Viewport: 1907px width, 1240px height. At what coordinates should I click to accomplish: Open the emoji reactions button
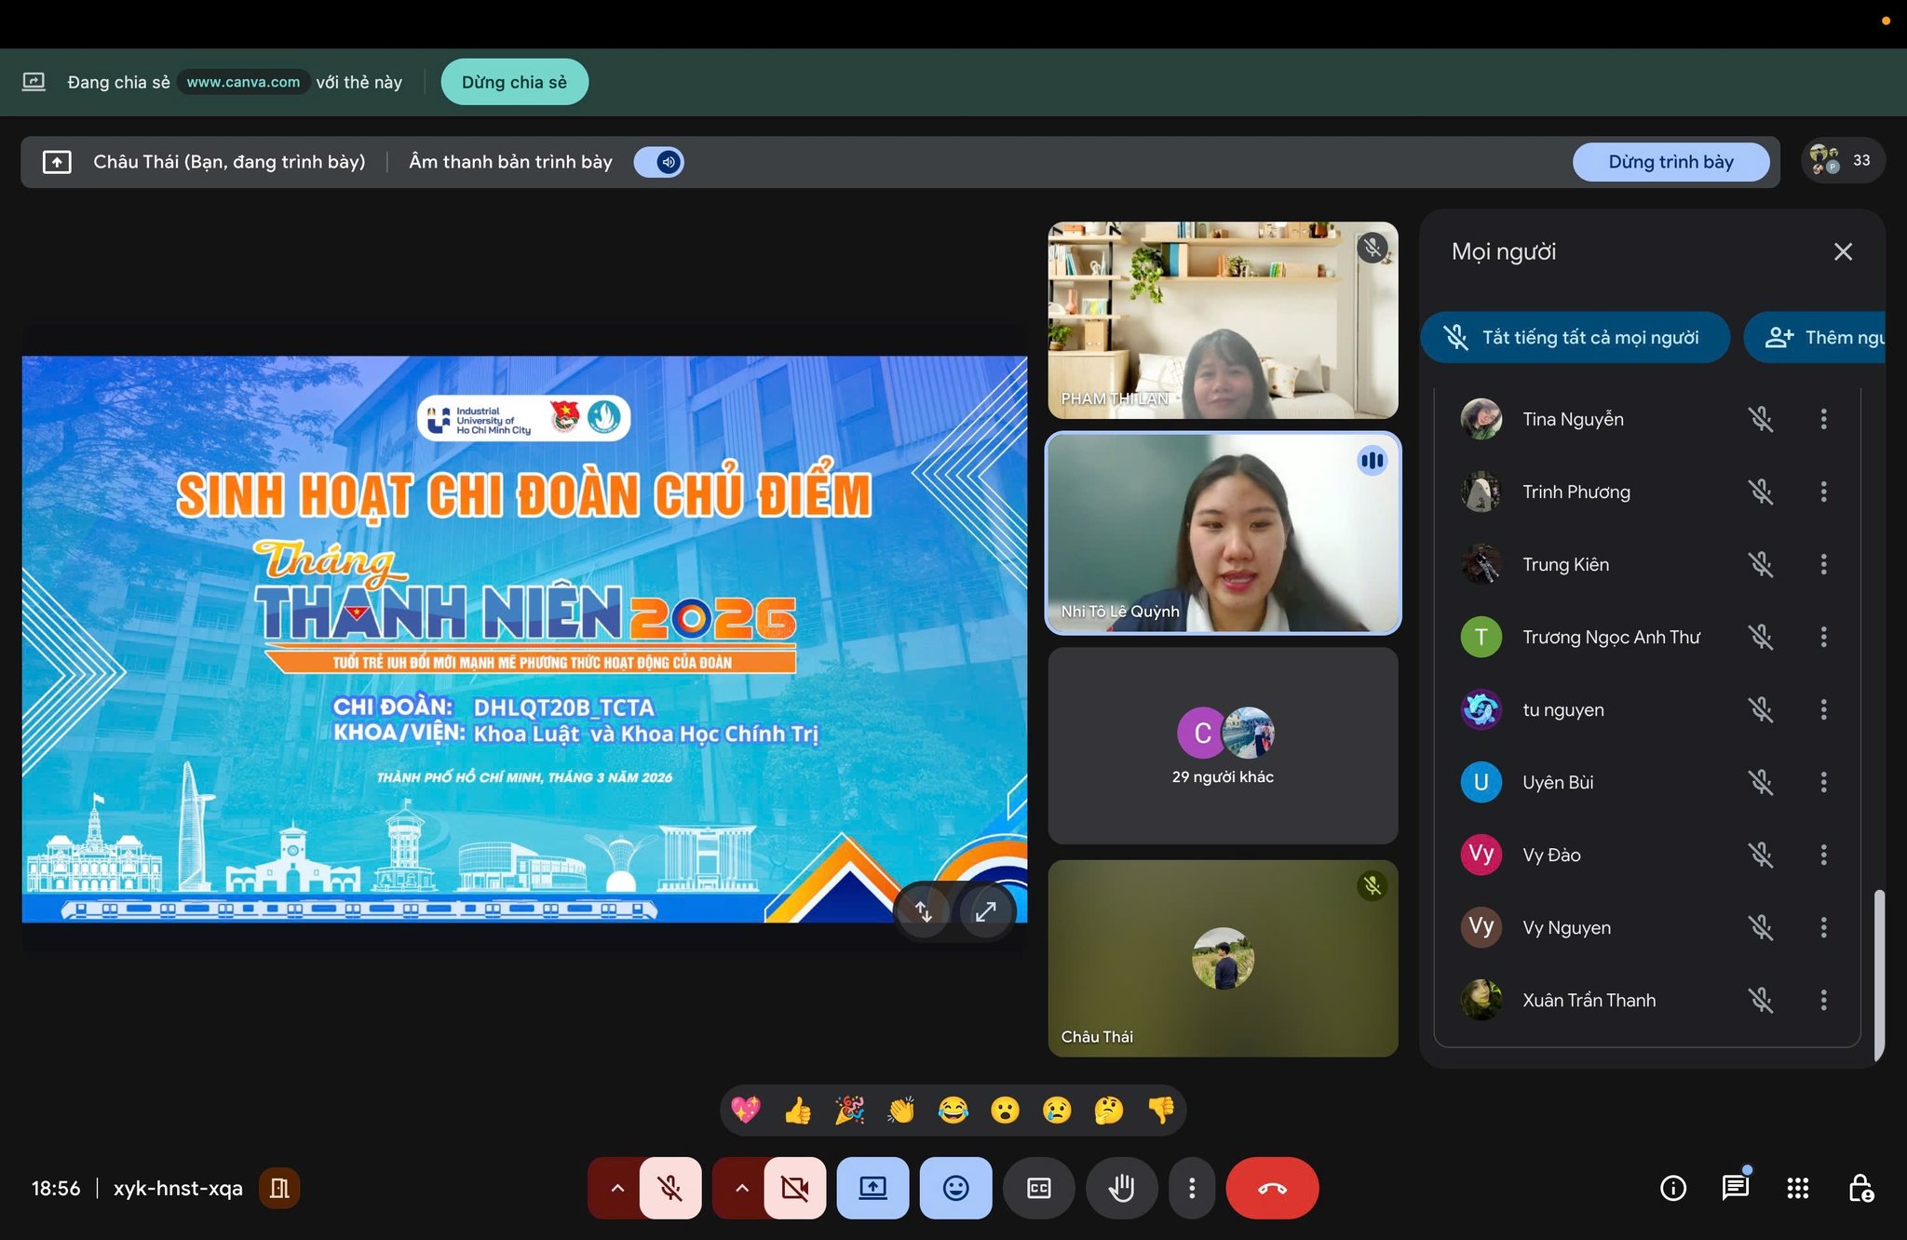pyautogui.click(x=955, y=1188)
